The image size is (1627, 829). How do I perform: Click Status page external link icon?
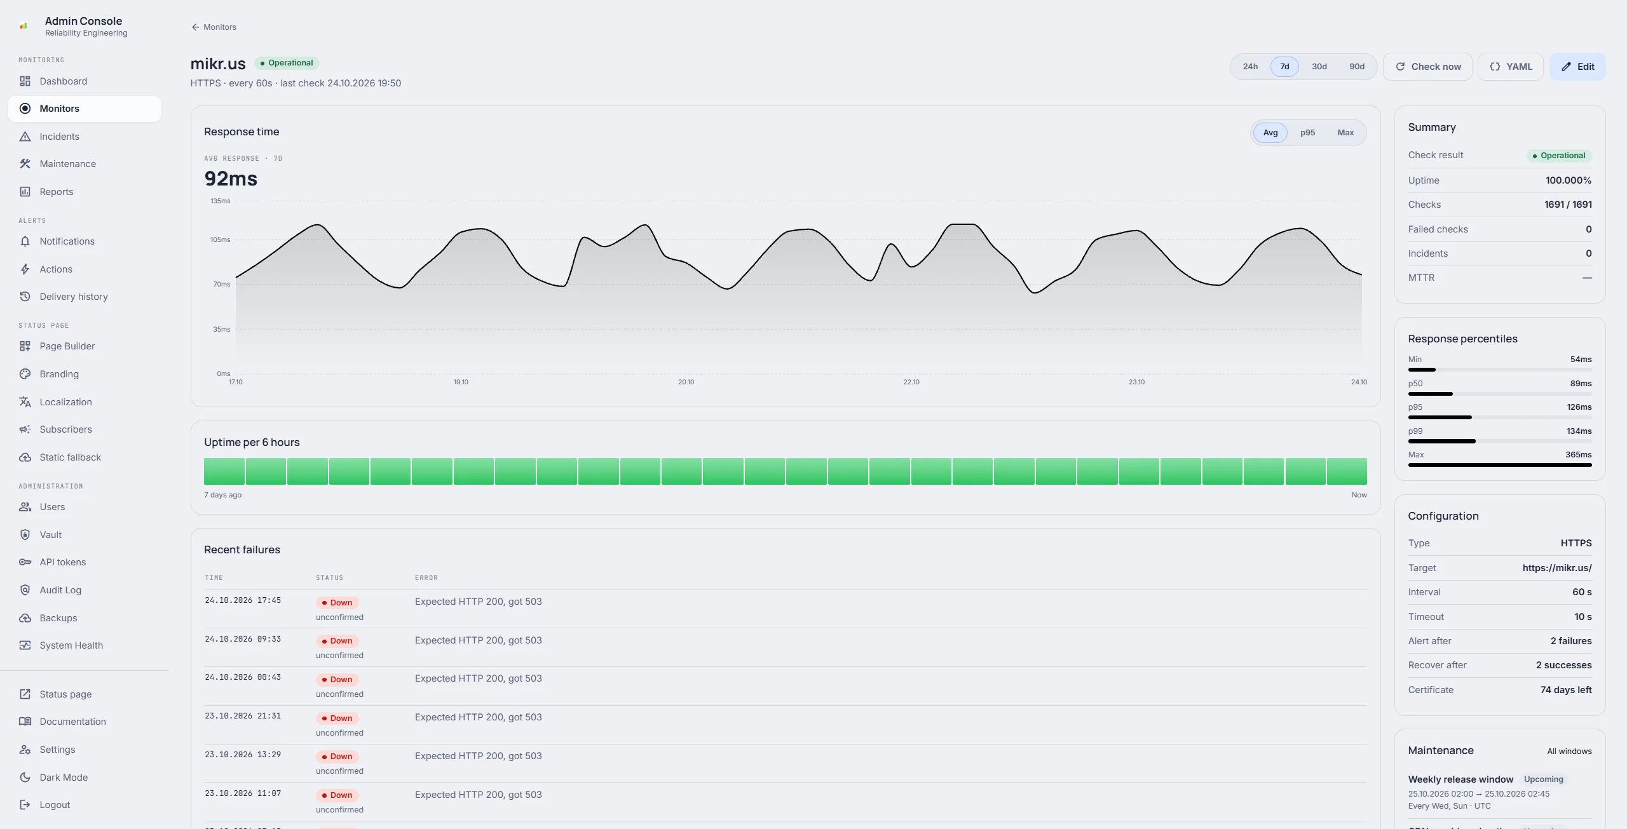[x=25, y=694]
